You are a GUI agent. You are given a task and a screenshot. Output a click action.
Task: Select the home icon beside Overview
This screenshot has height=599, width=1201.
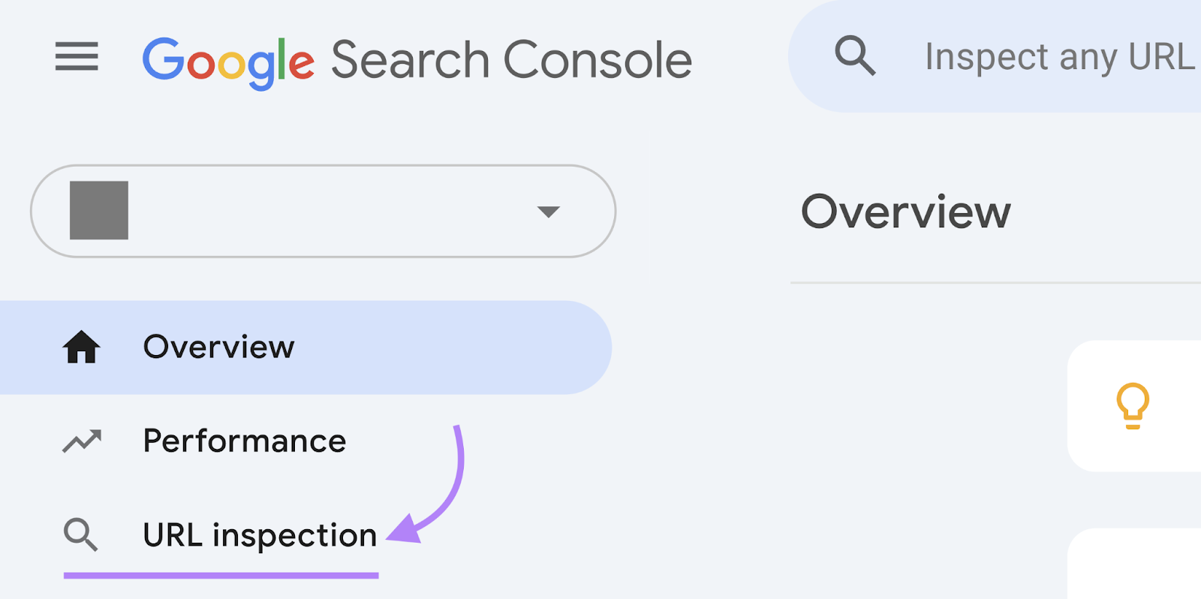point(83,347)
